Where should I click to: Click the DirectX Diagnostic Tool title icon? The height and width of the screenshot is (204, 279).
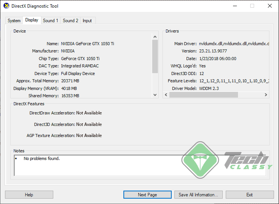coord(7,6)
